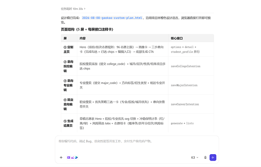Click the saveMajorIntention code text
This screenshot has height=167, width=261.
pos(184,85)
